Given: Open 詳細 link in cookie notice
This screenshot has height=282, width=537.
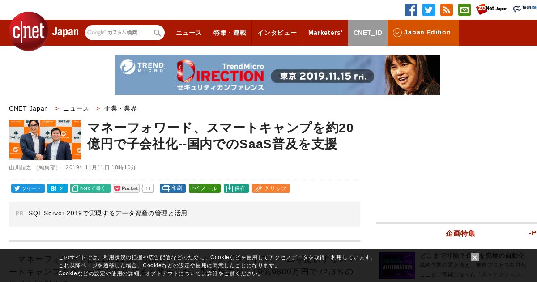Looking at the screenshot, I should coord(213,273).
